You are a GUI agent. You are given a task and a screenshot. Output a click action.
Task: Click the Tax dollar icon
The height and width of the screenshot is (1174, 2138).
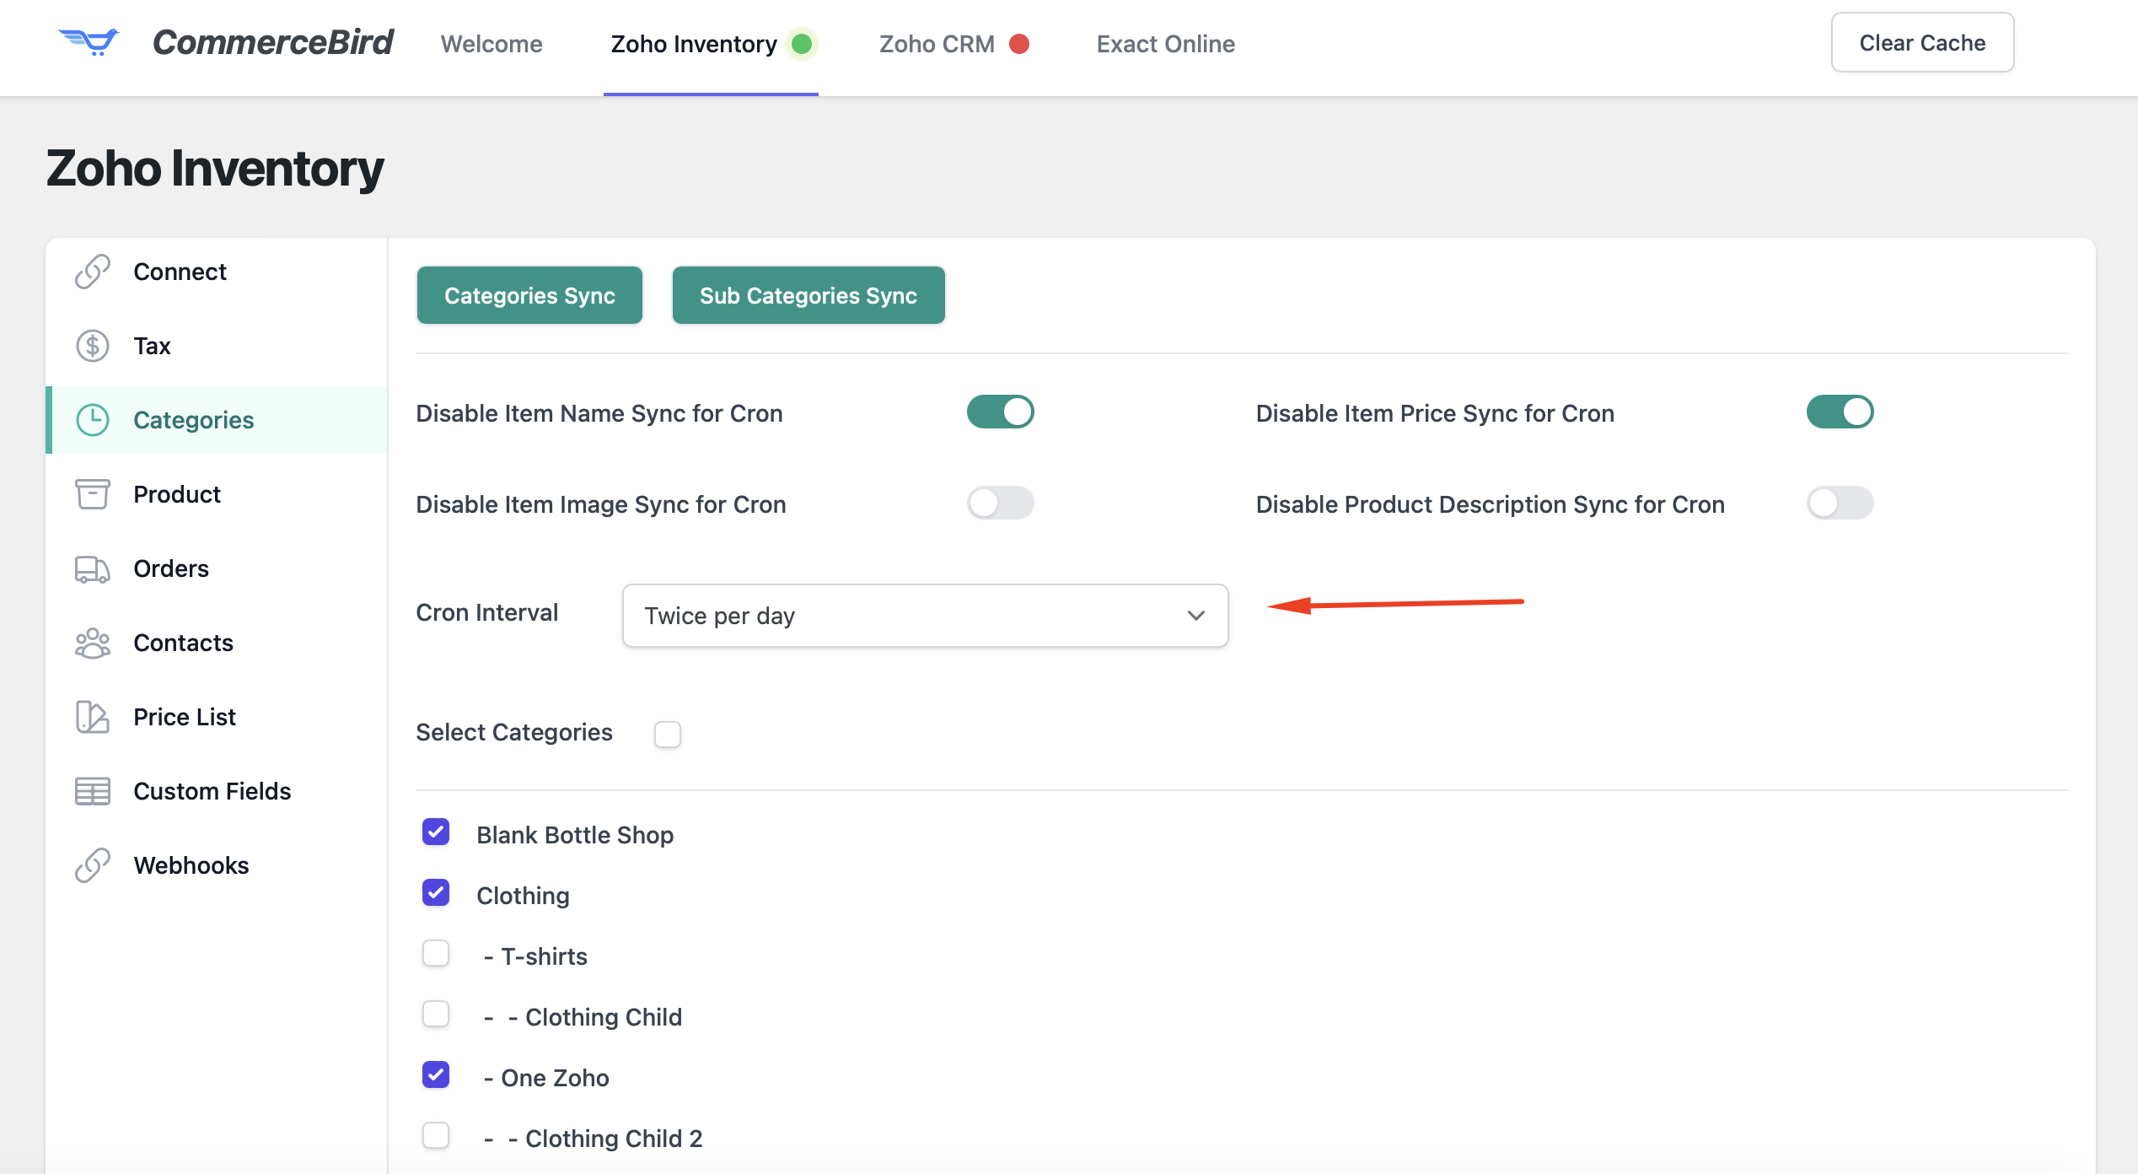tap(93, 346)
